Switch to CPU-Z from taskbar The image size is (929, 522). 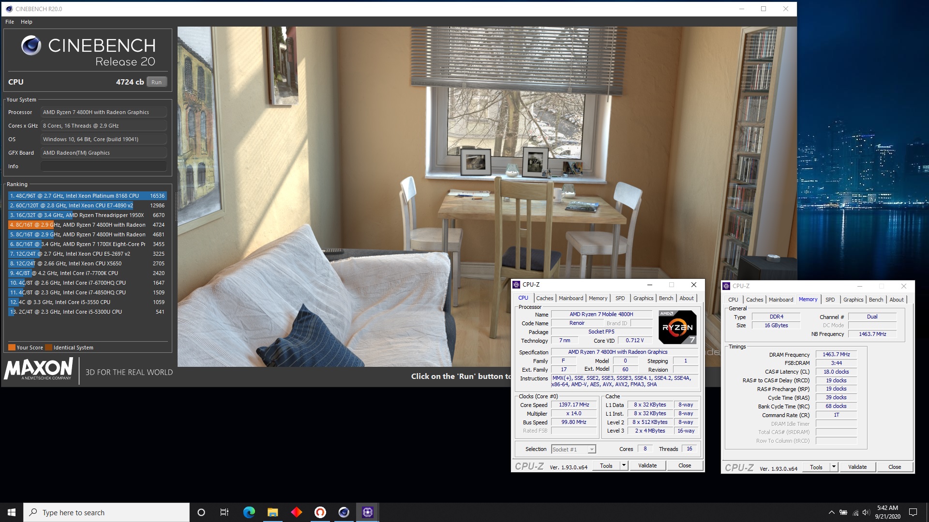point(368,512)
